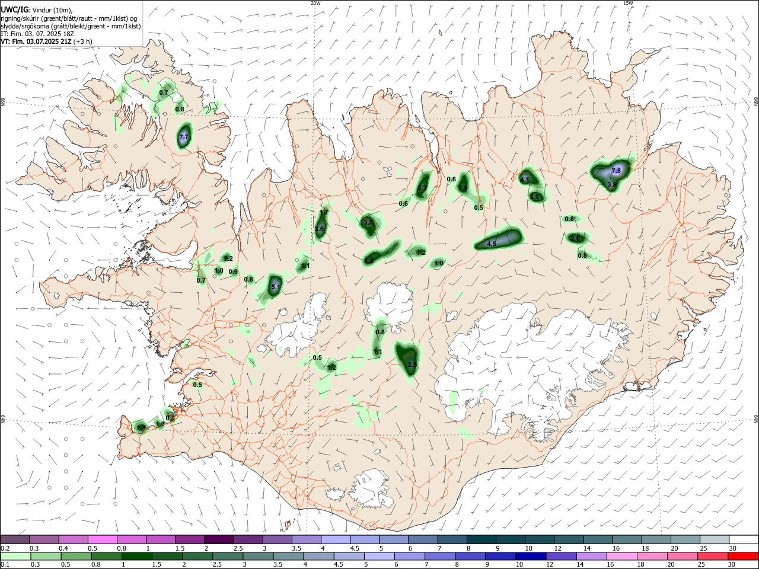
Task: Click the 'rigning/skúrir' legend description line
Action: coord(69,18)
